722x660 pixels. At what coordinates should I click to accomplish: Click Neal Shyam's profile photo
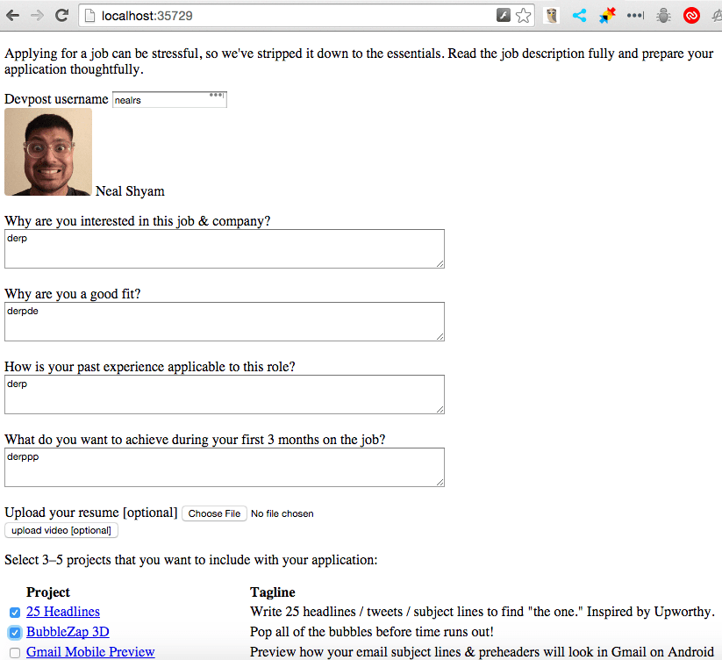tap(48, 152)
